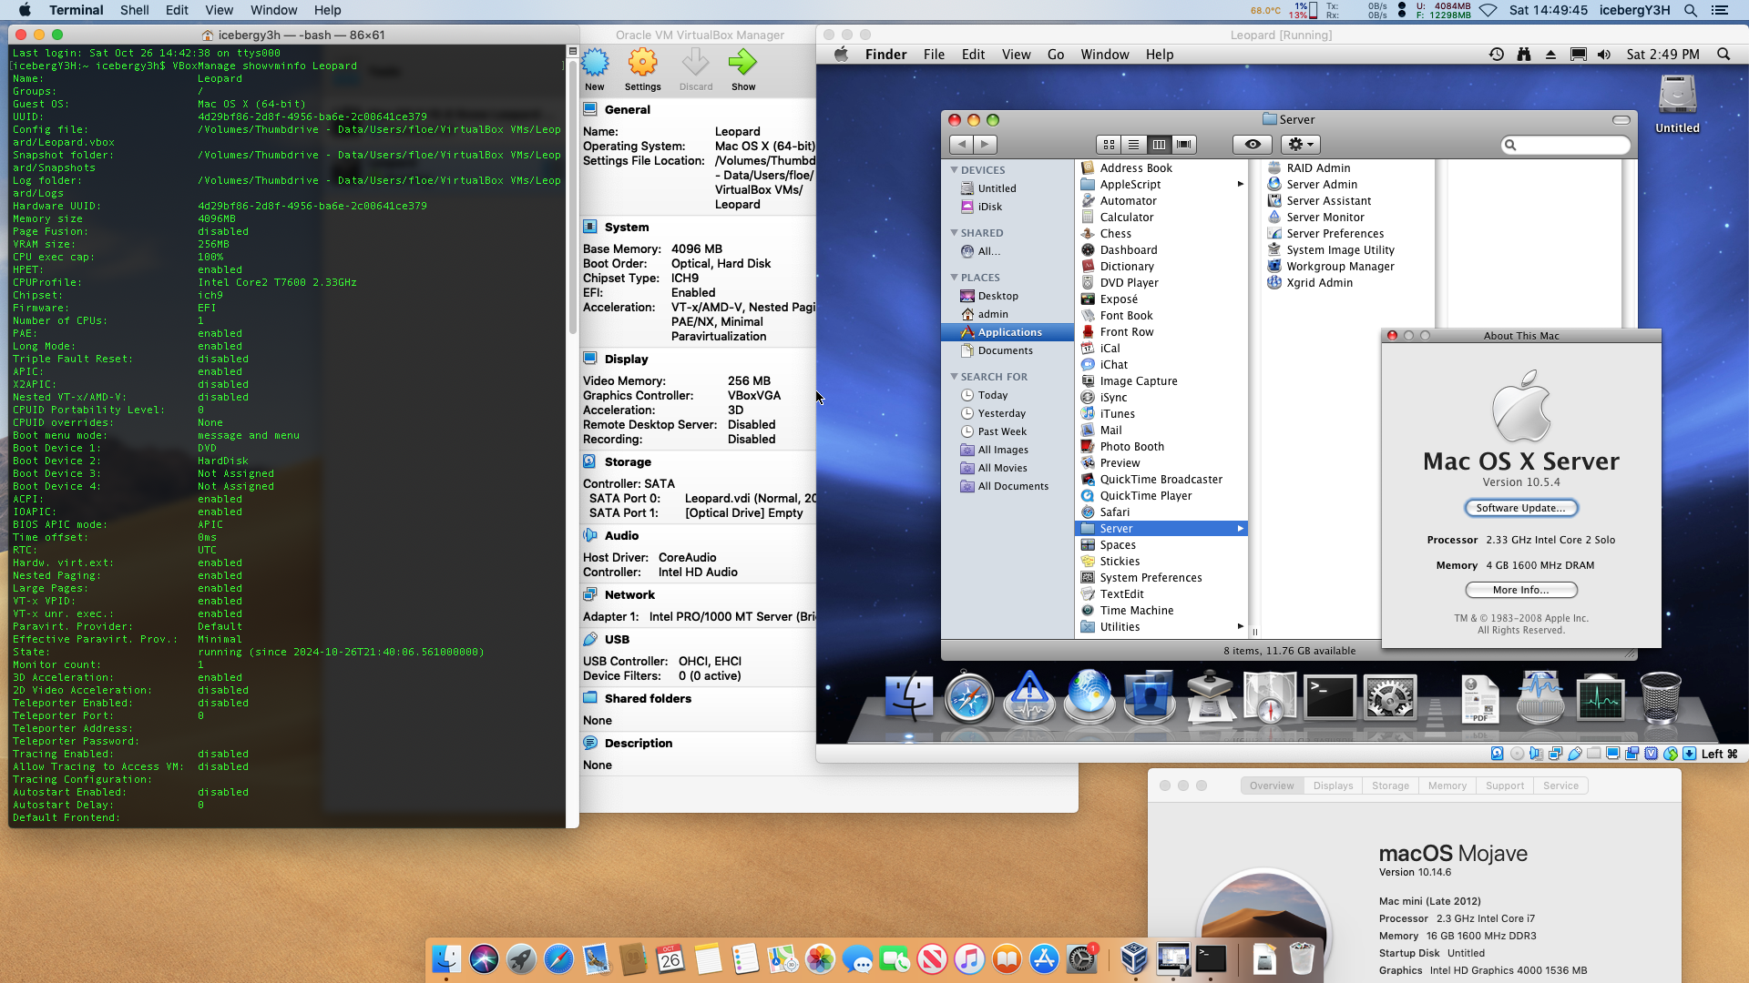Open Terminal in the Leopard guest dock
This screenshot has width=1749, height=983.
pos(1330,698)
